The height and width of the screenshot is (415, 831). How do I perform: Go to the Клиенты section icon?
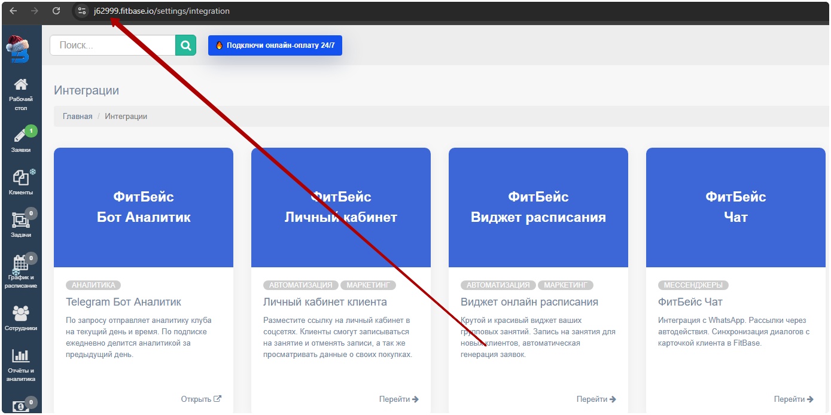click(x=21, y=178)
